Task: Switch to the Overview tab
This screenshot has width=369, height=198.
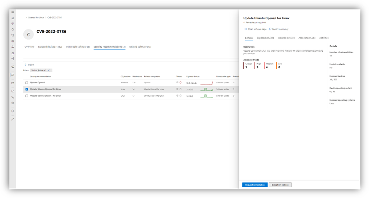Action: coord(30,47)
